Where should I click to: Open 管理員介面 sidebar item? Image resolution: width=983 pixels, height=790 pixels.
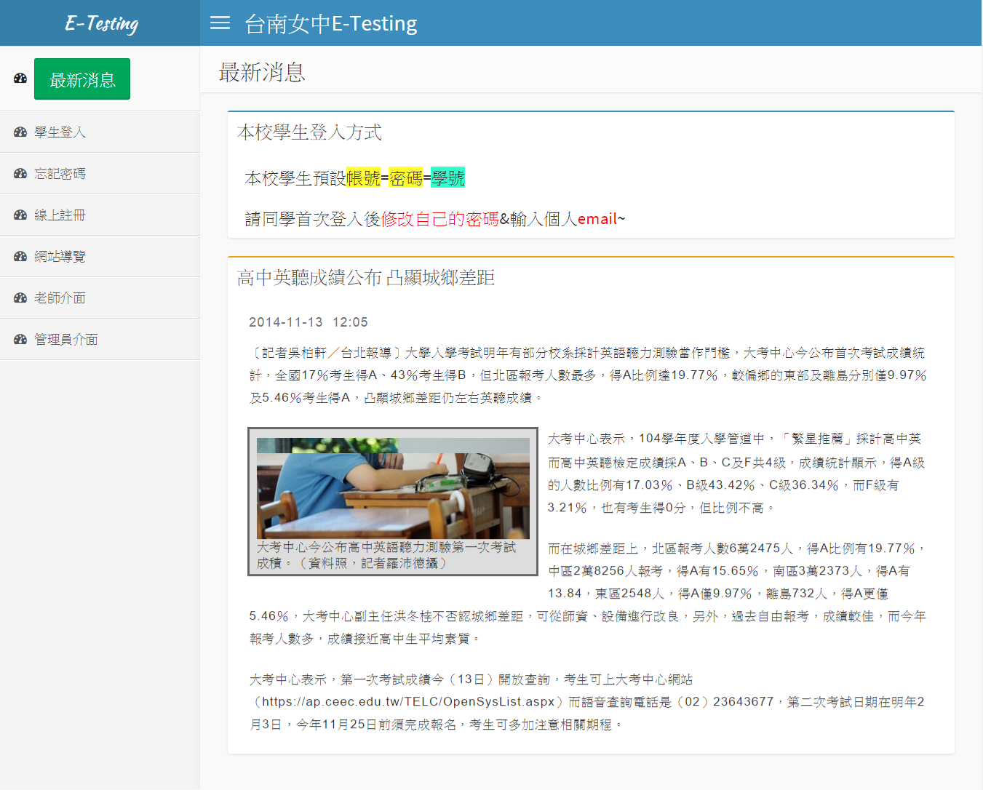click(x=100, y=340)
